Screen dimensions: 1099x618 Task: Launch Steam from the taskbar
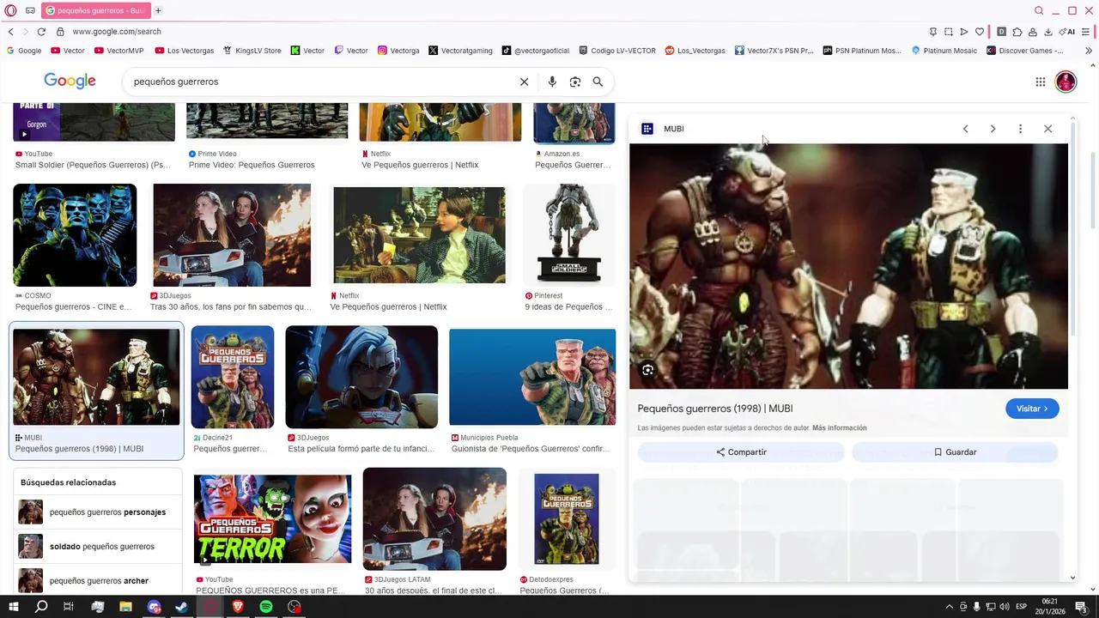pos(181,607)
